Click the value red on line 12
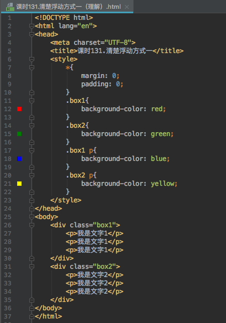226x323 pixels. 157,109
